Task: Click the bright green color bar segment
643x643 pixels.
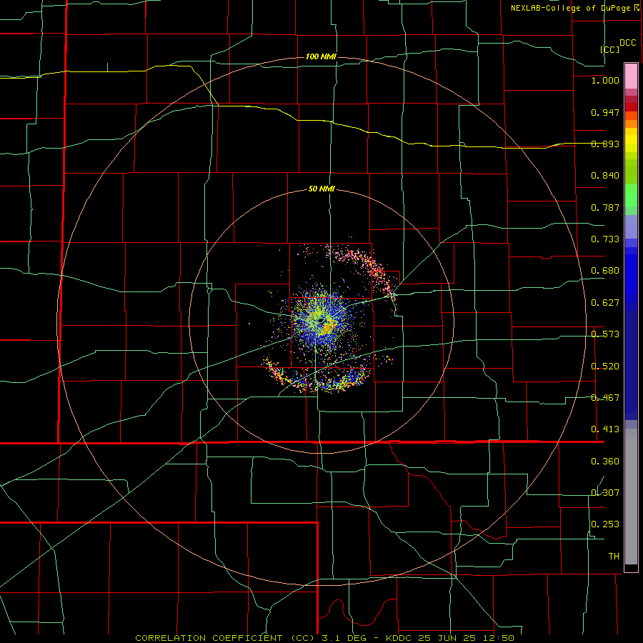Action: point(631,195)
